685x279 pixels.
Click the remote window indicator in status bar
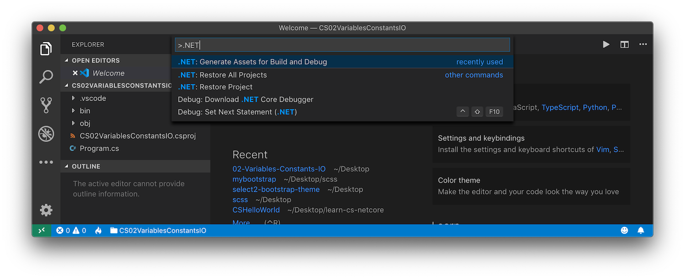[x=42, y=231]
